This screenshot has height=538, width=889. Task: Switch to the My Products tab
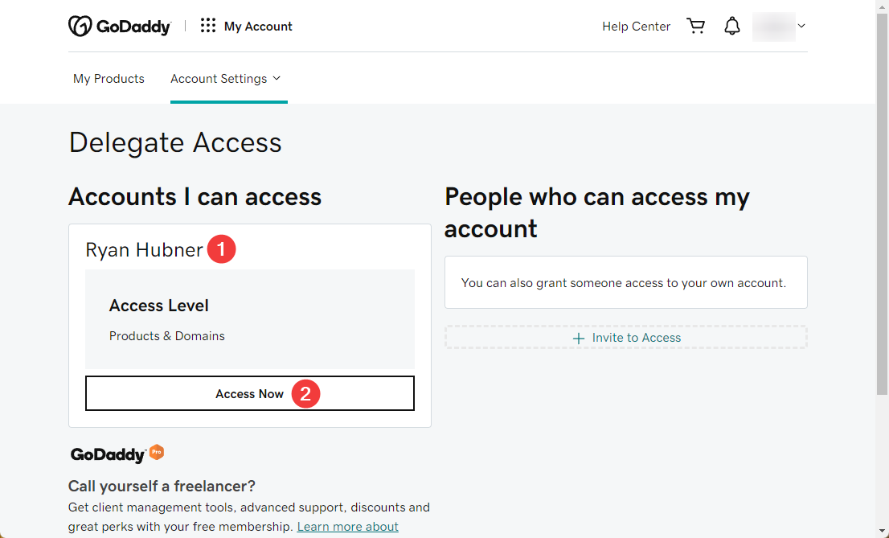point(109,78)
